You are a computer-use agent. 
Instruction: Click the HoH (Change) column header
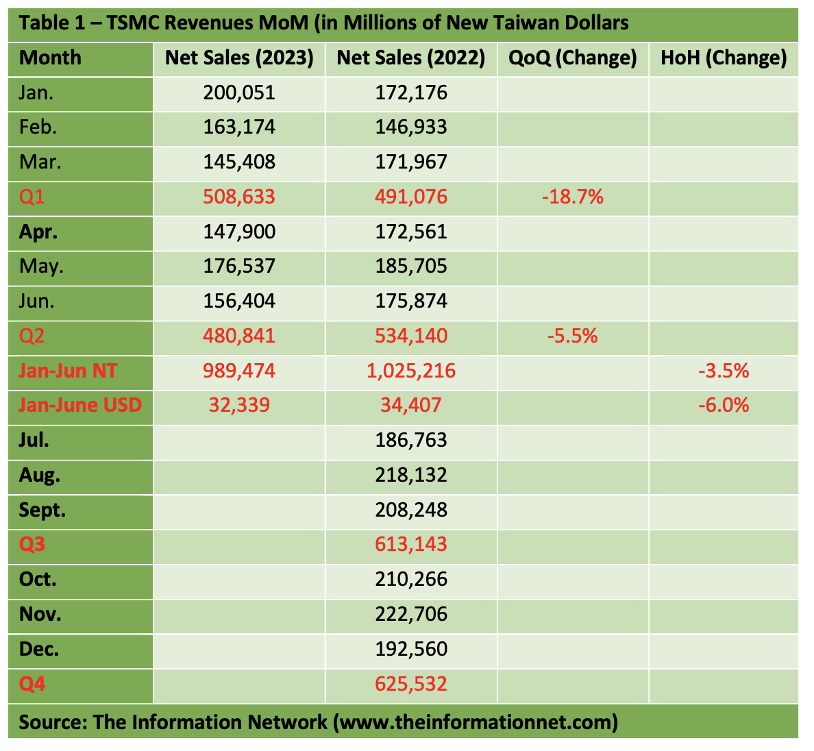tap(724, 58)
